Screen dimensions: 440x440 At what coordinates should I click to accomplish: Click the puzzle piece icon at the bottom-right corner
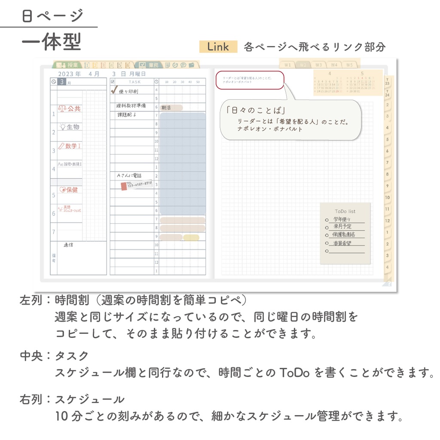[386, 283]
